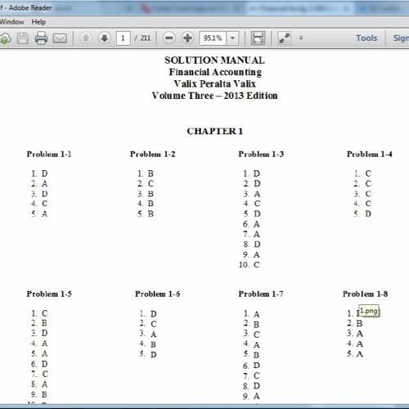This screenshot has height=409, width=409.
Task: Open the zoom percentage dropdown arrow
Action: (x=232, y=38)
